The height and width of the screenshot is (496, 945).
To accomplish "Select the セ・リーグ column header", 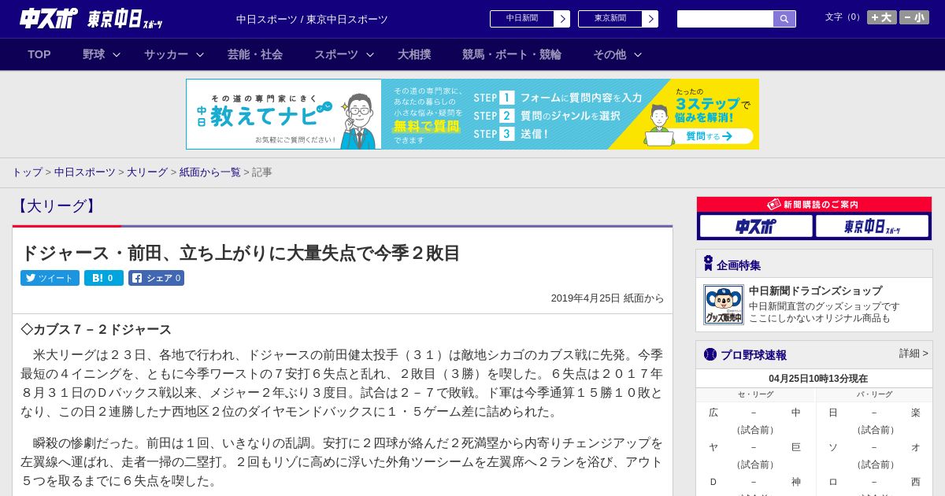I will (x=755, y=394).
